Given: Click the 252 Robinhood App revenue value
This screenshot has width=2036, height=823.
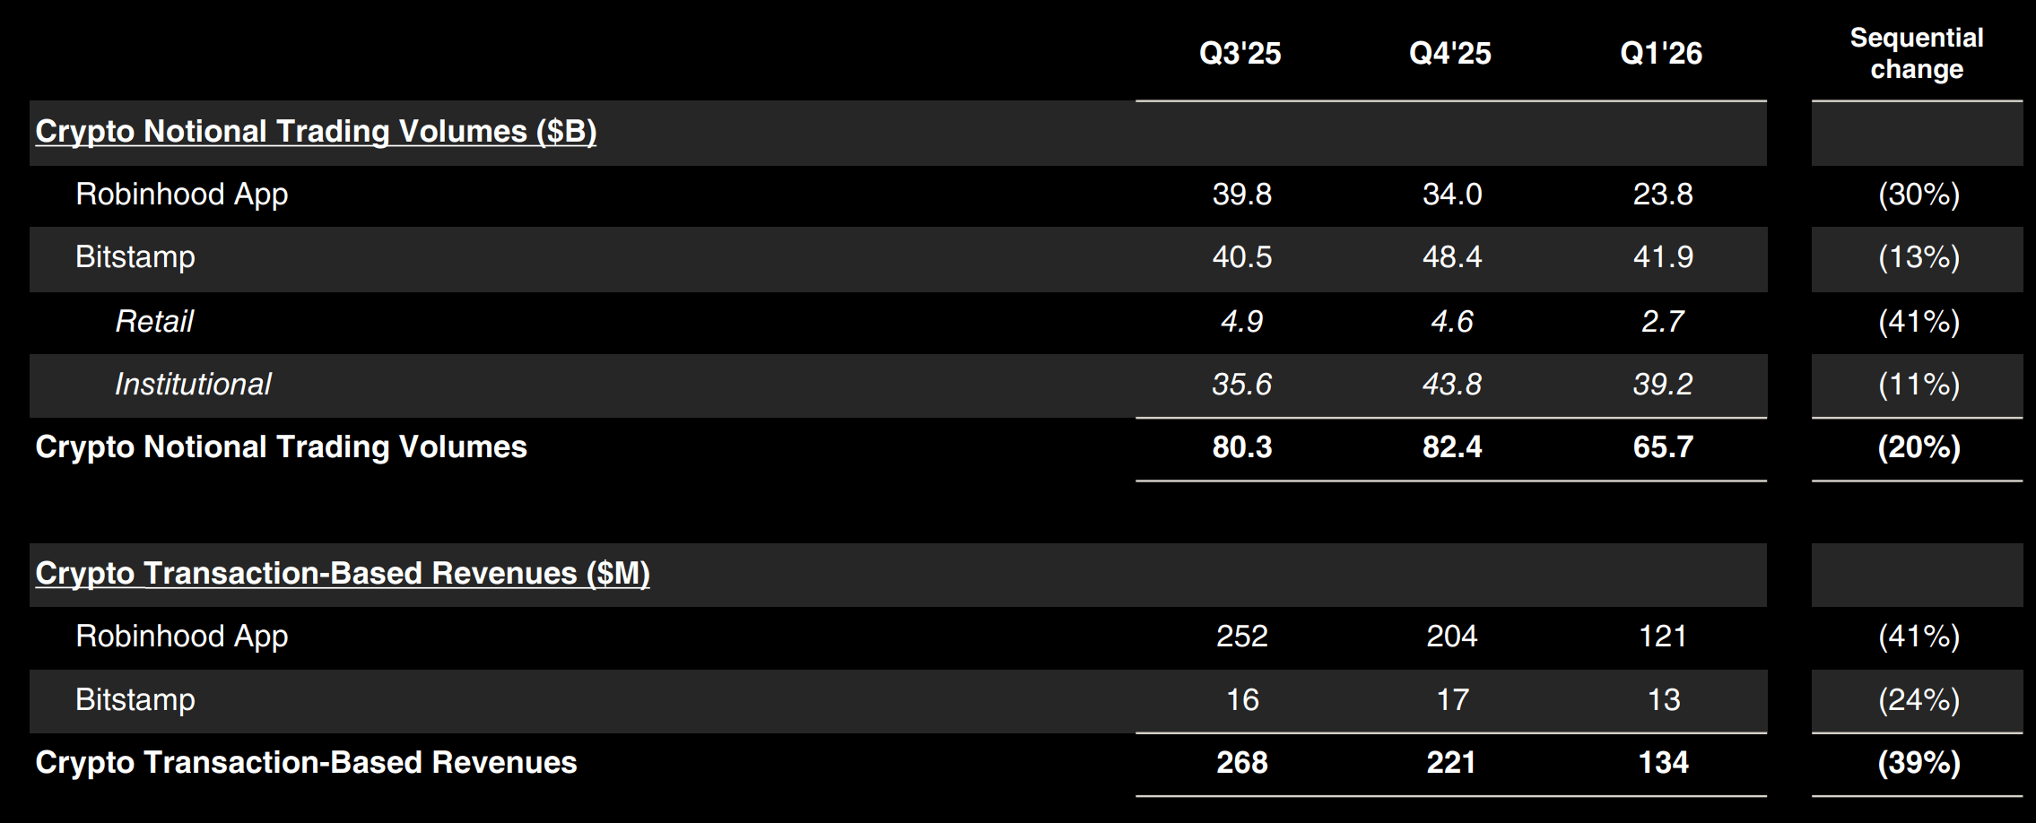Looking at the screenshot, I should [1242, 637].
